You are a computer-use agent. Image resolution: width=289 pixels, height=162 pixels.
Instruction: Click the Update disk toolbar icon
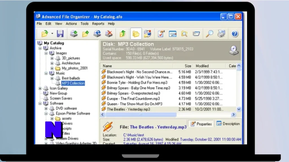pyautogui.click(x=97, y=34)
